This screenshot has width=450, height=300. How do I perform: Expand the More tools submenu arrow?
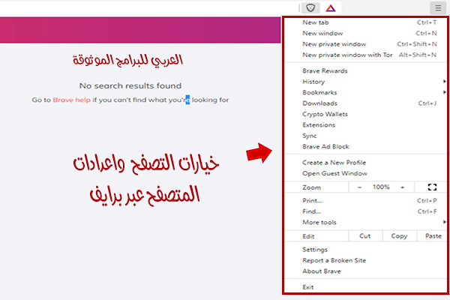pos(444,222)
